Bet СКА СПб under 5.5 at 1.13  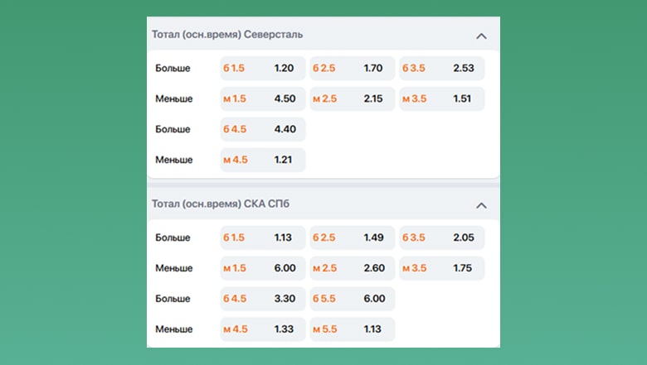pyautogui.click(x=353, y=329)
